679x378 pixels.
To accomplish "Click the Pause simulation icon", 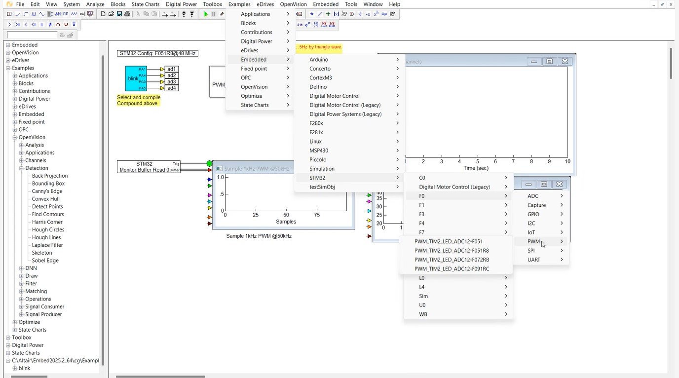I will click(x=214, y=14).
